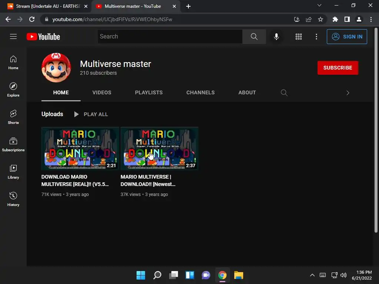Open Windows taskbar search
Screen dimensions: 379x284
click(x=157, y=275)
